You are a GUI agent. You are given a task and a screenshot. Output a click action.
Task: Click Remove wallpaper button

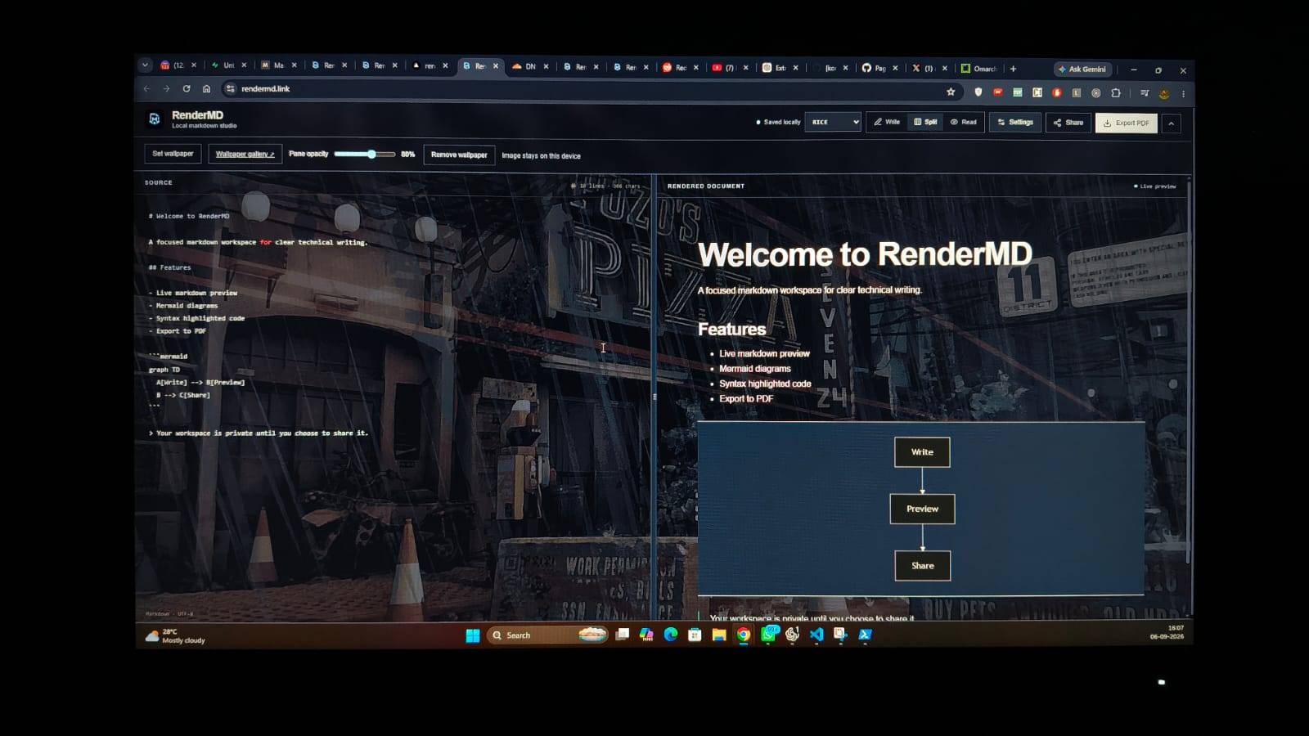click(x=459, y=155)
